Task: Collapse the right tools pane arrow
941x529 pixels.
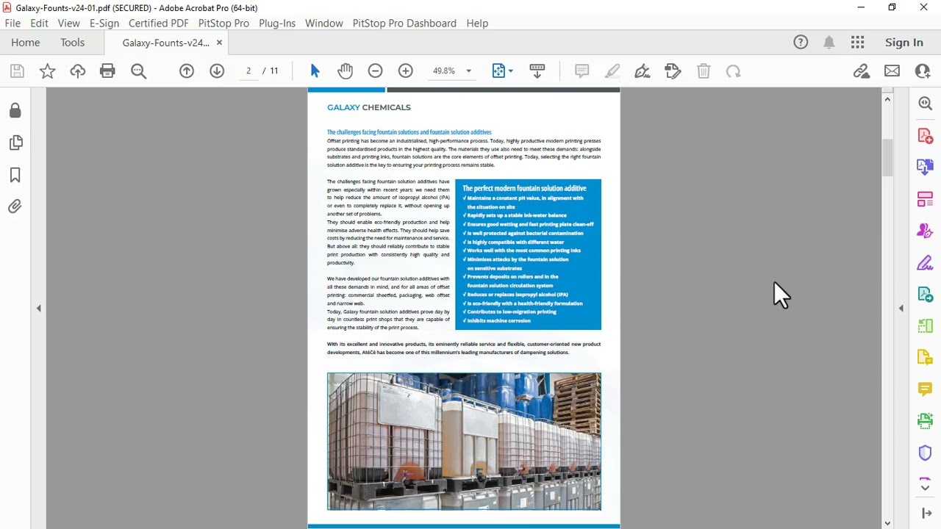Action: (901, 309)
